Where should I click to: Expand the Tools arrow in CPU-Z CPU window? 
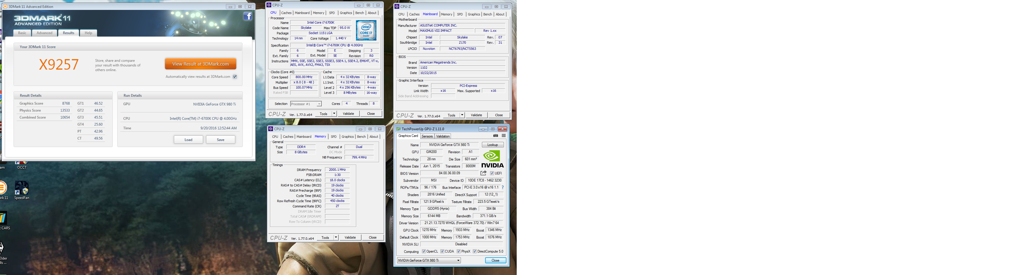click(334, 114)
